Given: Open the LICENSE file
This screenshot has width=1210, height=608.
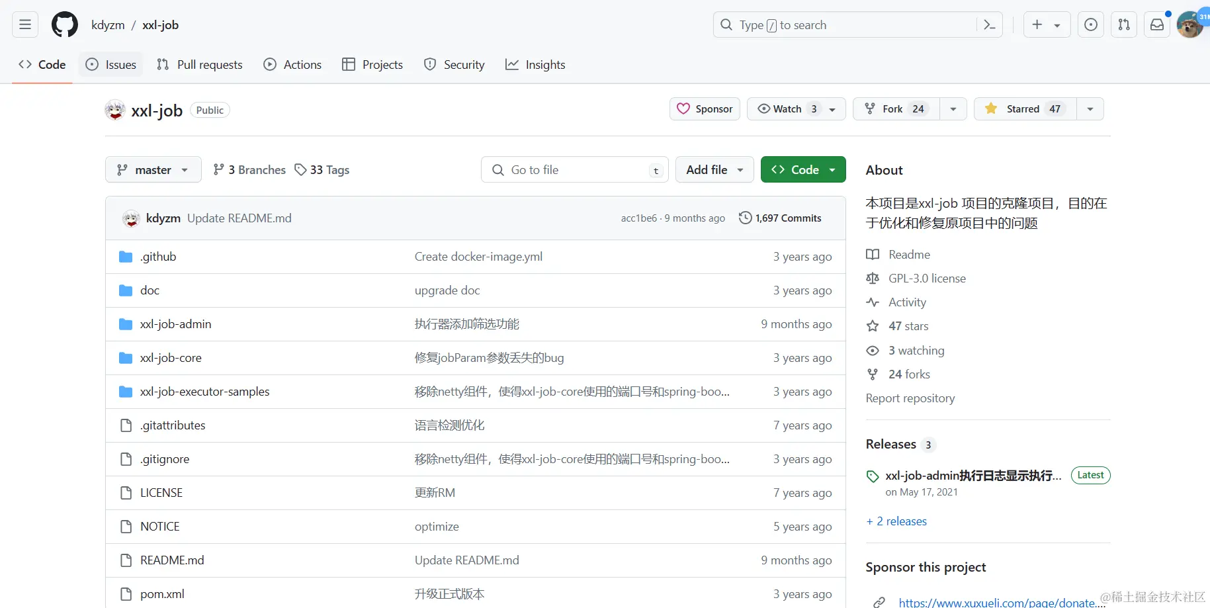Looking at the screenshot, I should 161,493.
